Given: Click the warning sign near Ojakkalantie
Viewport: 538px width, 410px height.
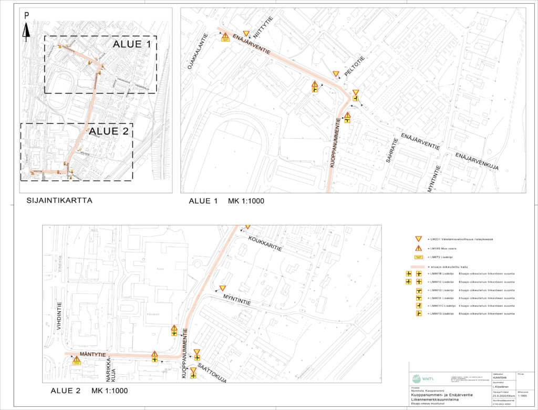Looking at the screenshot, I should click(225, 37).
